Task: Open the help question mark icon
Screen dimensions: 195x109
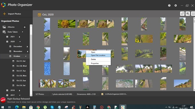Action: [169, 5]
